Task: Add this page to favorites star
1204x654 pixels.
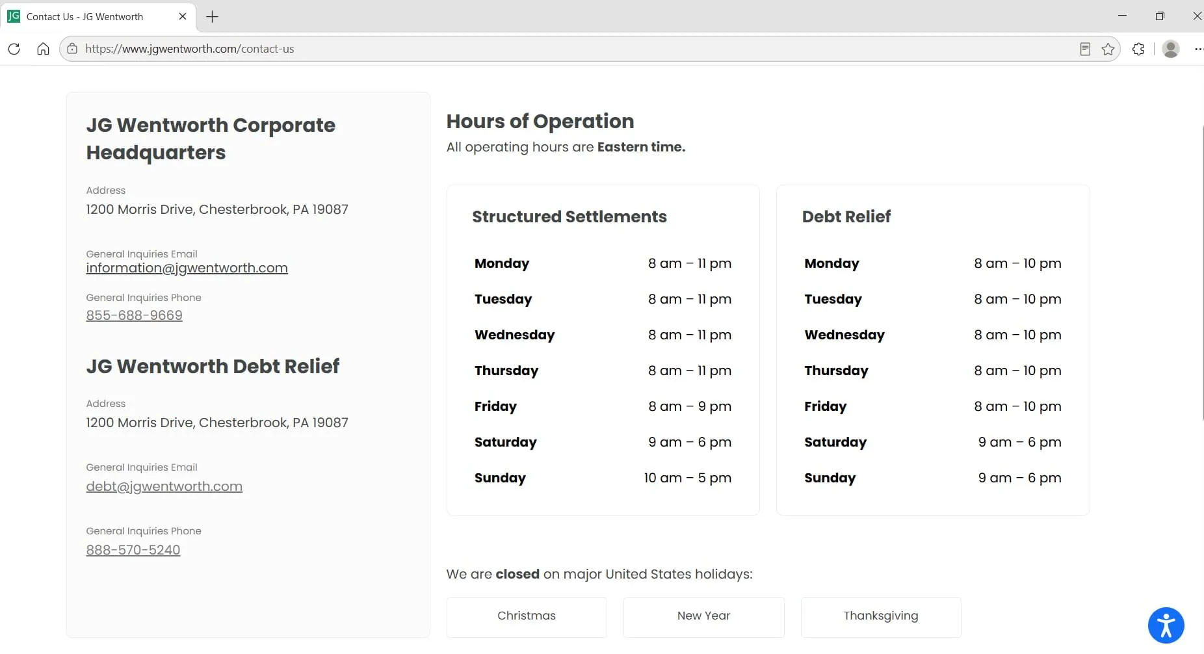Action: (1108, 49)
